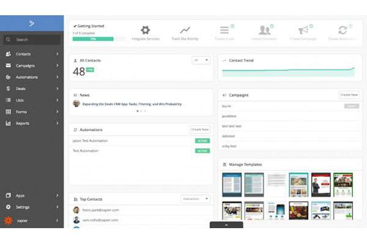Expand the Settings menu chevron

57,207
